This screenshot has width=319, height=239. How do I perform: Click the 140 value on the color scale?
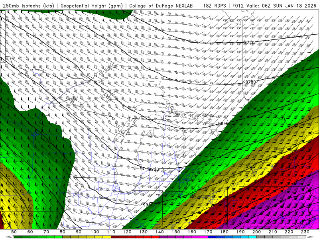tap(159, 232)
